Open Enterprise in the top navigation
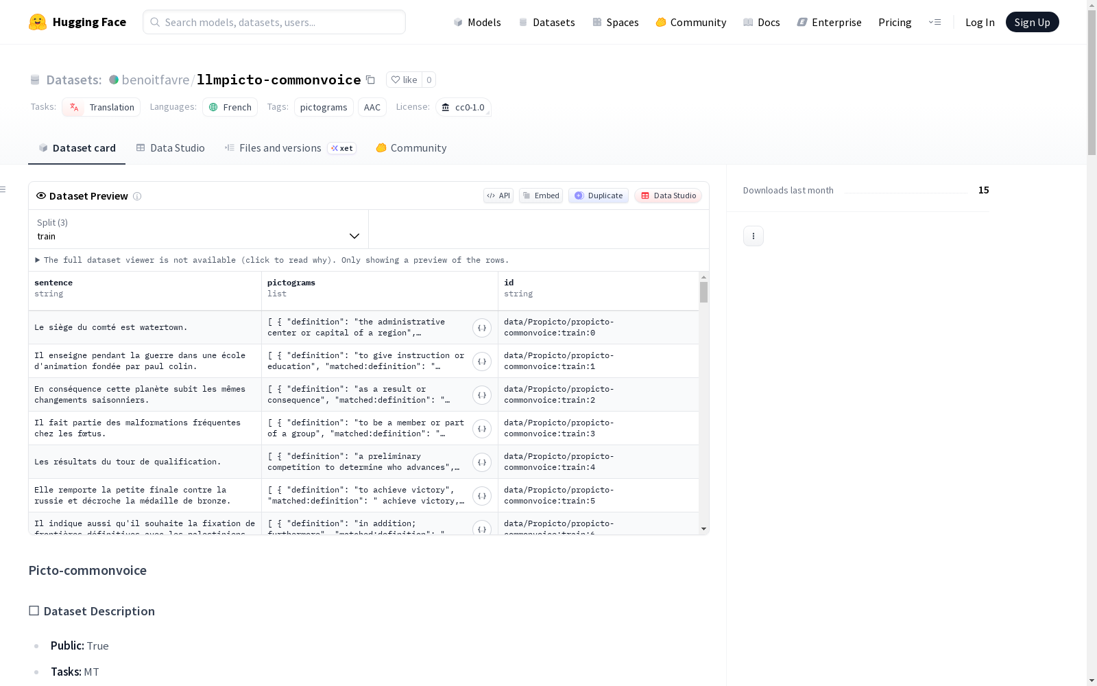The width and height of the screenshot is (1097, 686). click(x=829, y=22)
